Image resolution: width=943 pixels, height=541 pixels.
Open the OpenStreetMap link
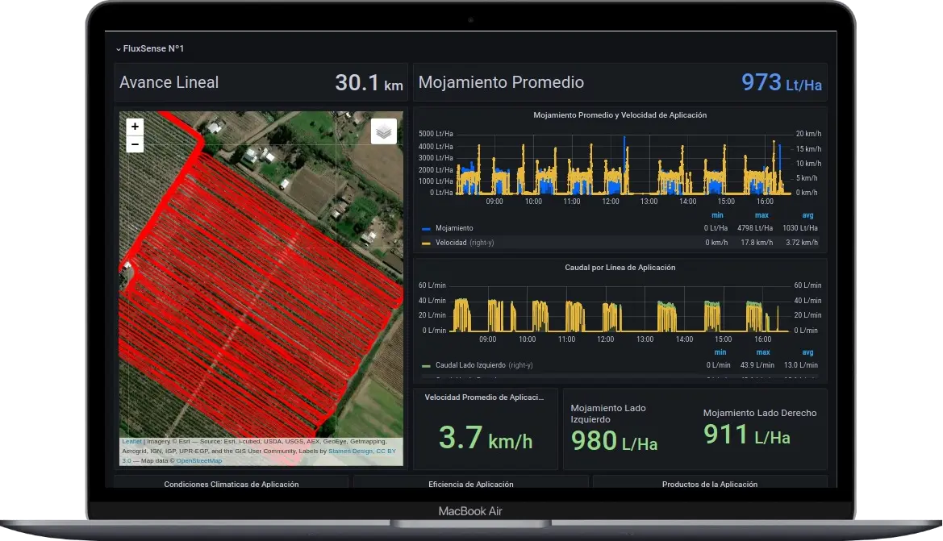pyautogui.click(x=199, y=460)
